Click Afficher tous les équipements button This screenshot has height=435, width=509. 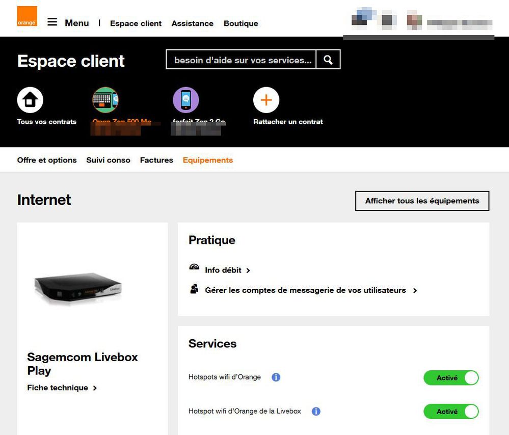[x=422, y=201]
